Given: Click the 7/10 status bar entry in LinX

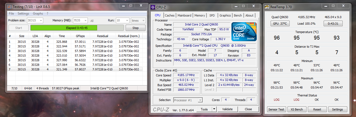Looking at the screenshot, I should point(14,88).
